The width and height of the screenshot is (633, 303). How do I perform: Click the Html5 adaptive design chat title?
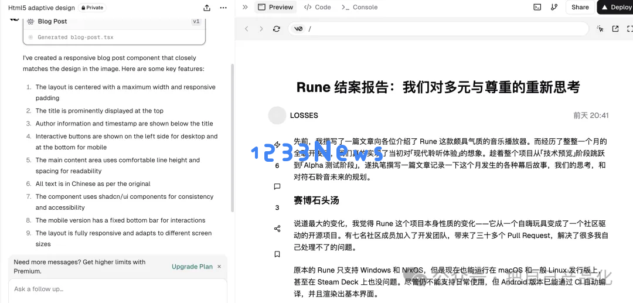pyautogui.click(x=42, y=8)
